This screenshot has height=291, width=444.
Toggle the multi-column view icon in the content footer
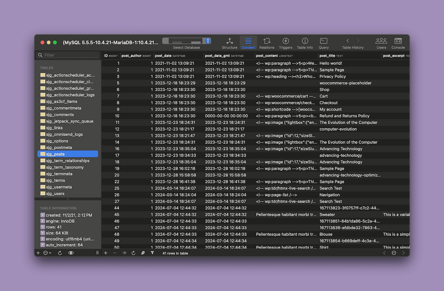143,253
